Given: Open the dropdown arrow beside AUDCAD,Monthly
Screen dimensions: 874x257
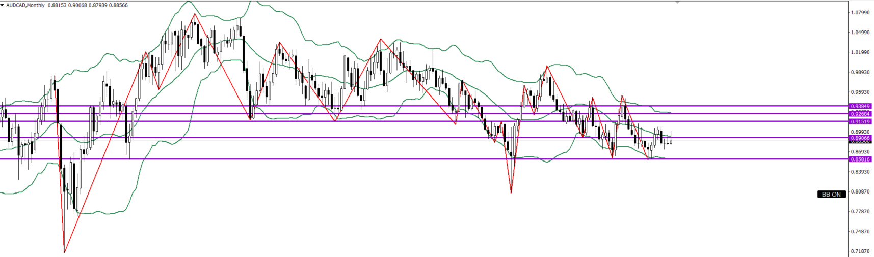Looking at the screenshot, I should pyautogui.click(x=3, y=5).
